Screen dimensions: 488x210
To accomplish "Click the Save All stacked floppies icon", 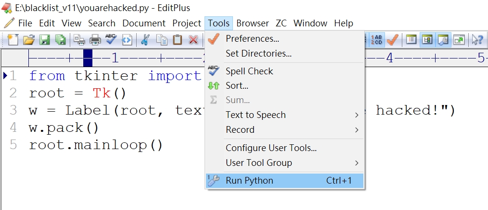I will [61, 40].
